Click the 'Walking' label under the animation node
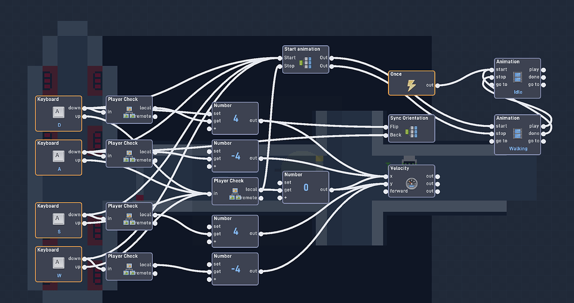This screenshot has height=303, width=574. (x=518, y=149)
